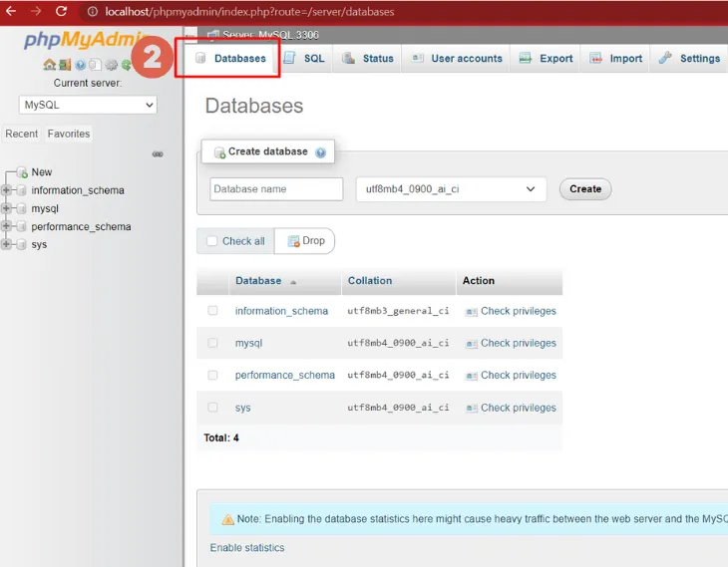The image size is (728, 567).
Task: Open the Export tab
Action: coord(546,59)
